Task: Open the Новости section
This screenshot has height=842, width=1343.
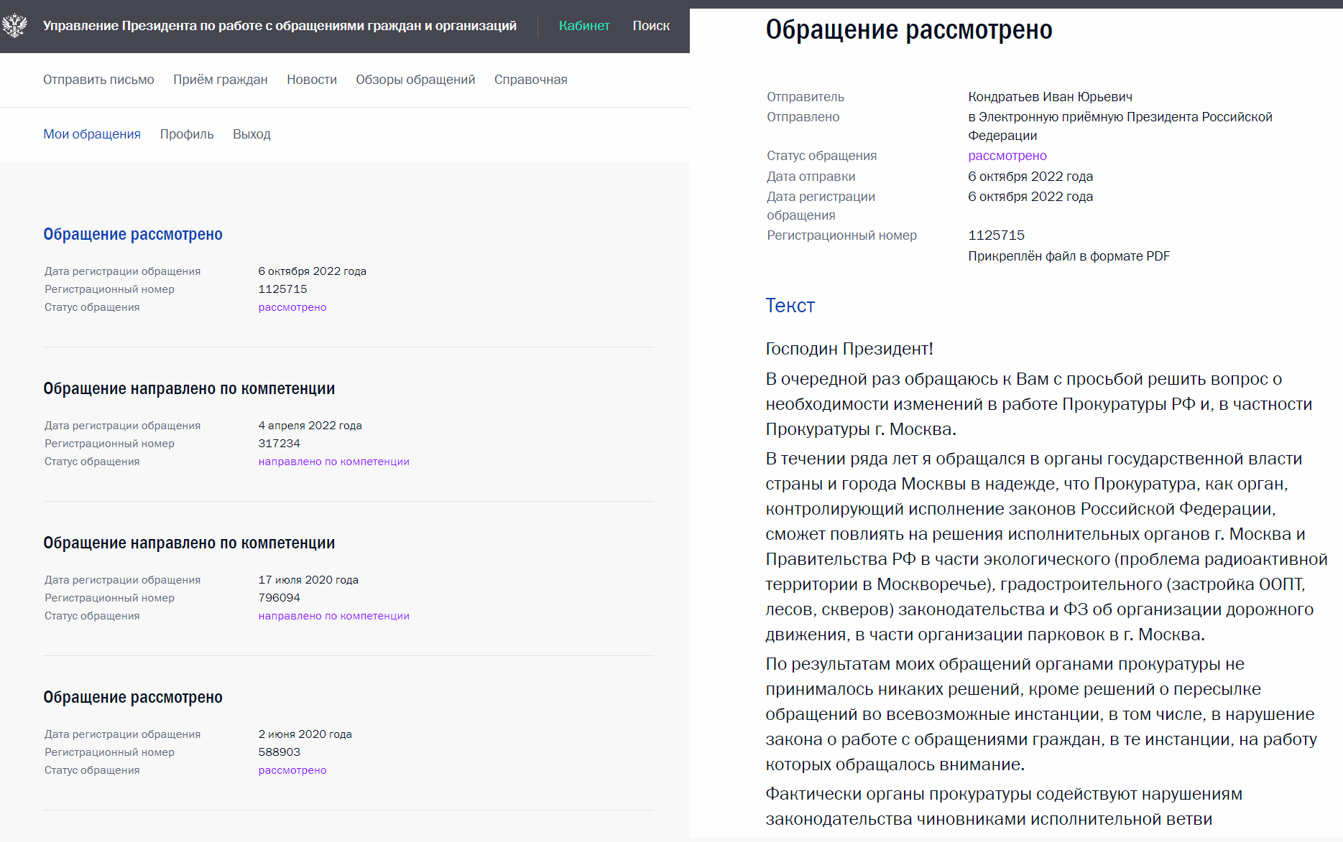Action: (312, 80)
